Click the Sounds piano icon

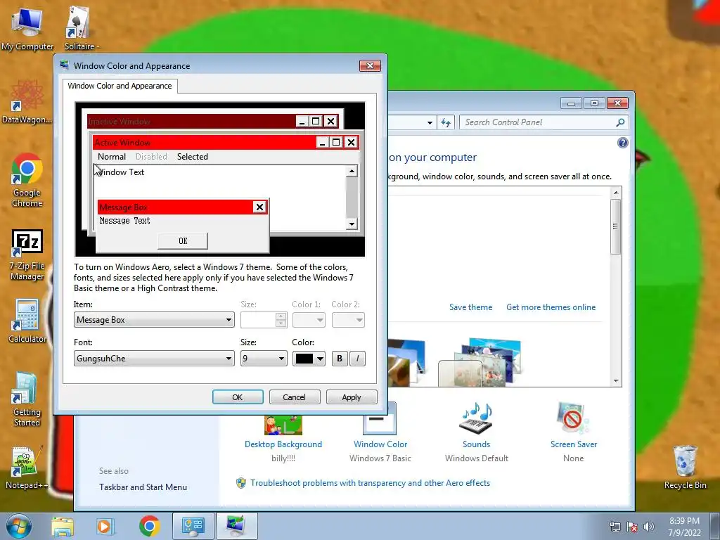(x=476, y=418)
